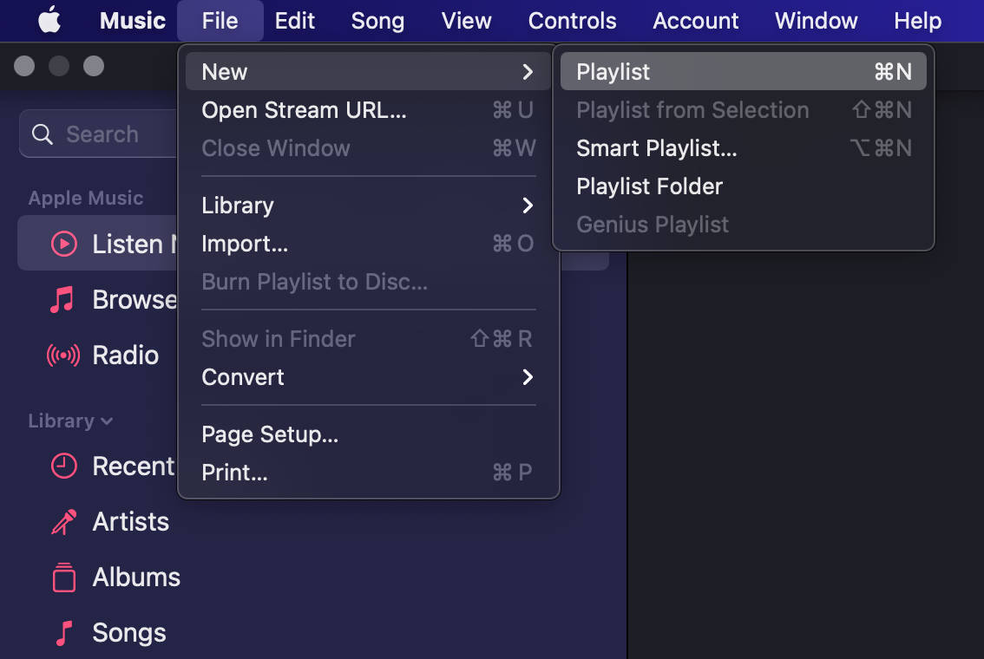Click the Artists microphone icon

(x=64, y=522)
